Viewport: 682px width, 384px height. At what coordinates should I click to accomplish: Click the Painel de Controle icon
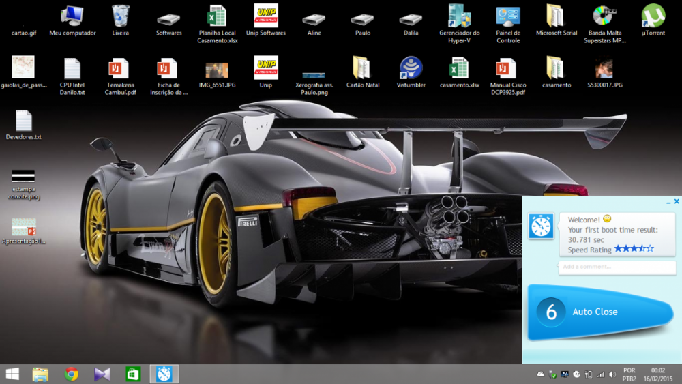pyautogui.click(x=507, y=16)
